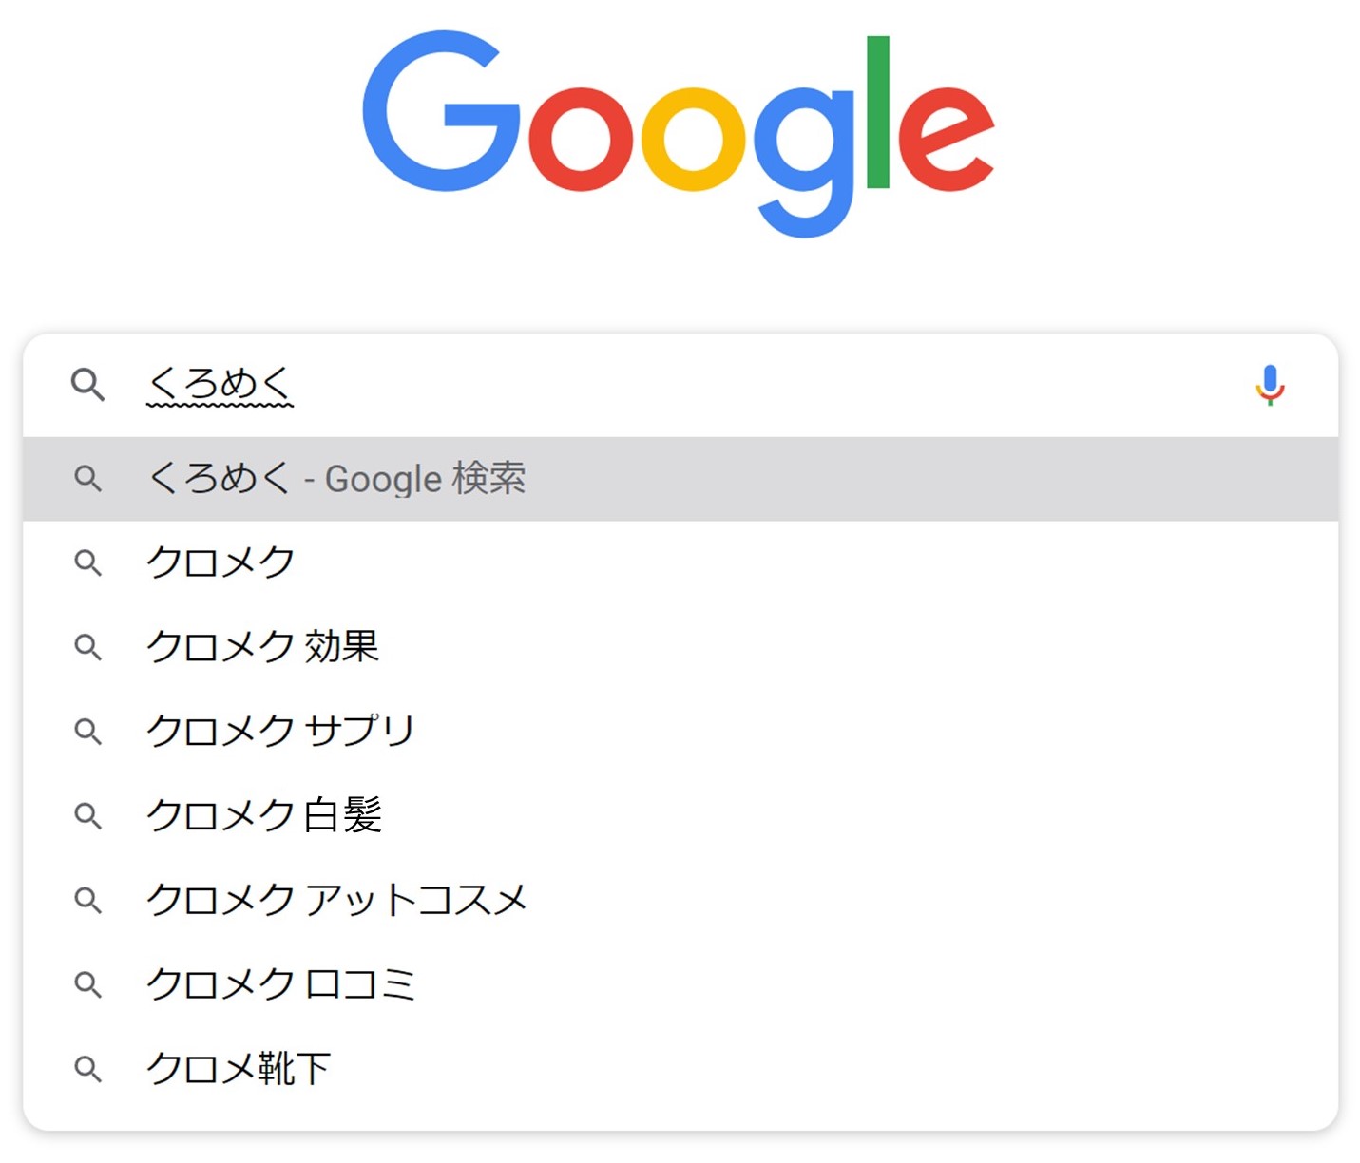This screenshot has height=1163, width=1360.
Task: Click the search icon beside クロメク サプリ
Action: click(x=87, y=732)
